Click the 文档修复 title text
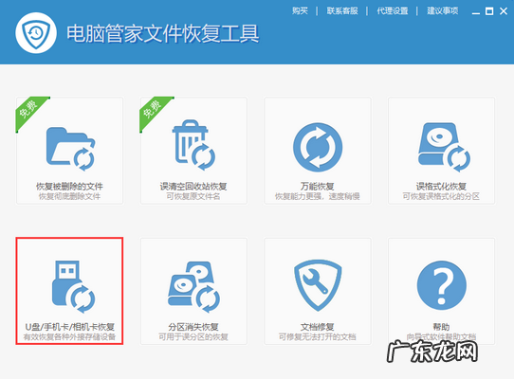 tap(318, 327)
